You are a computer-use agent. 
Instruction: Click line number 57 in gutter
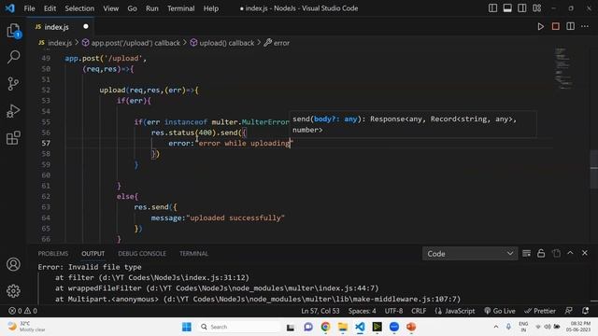pyautogui.click(x=46, y=143)
